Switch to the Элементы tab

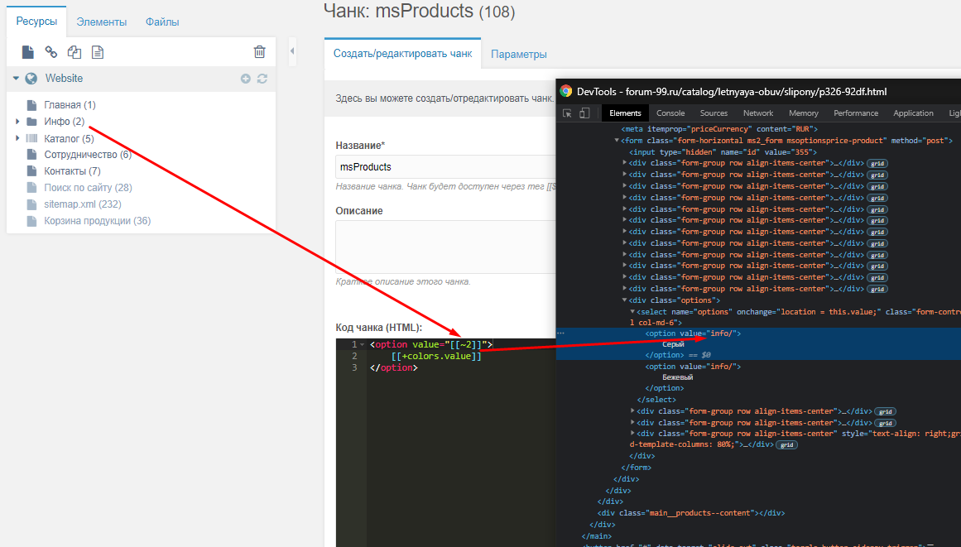point(102,22)
